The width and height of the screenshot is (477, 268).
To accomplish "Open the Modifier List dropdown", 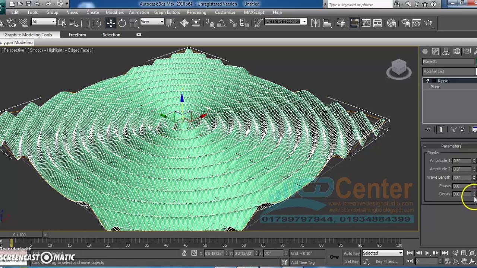I will 450,71.
